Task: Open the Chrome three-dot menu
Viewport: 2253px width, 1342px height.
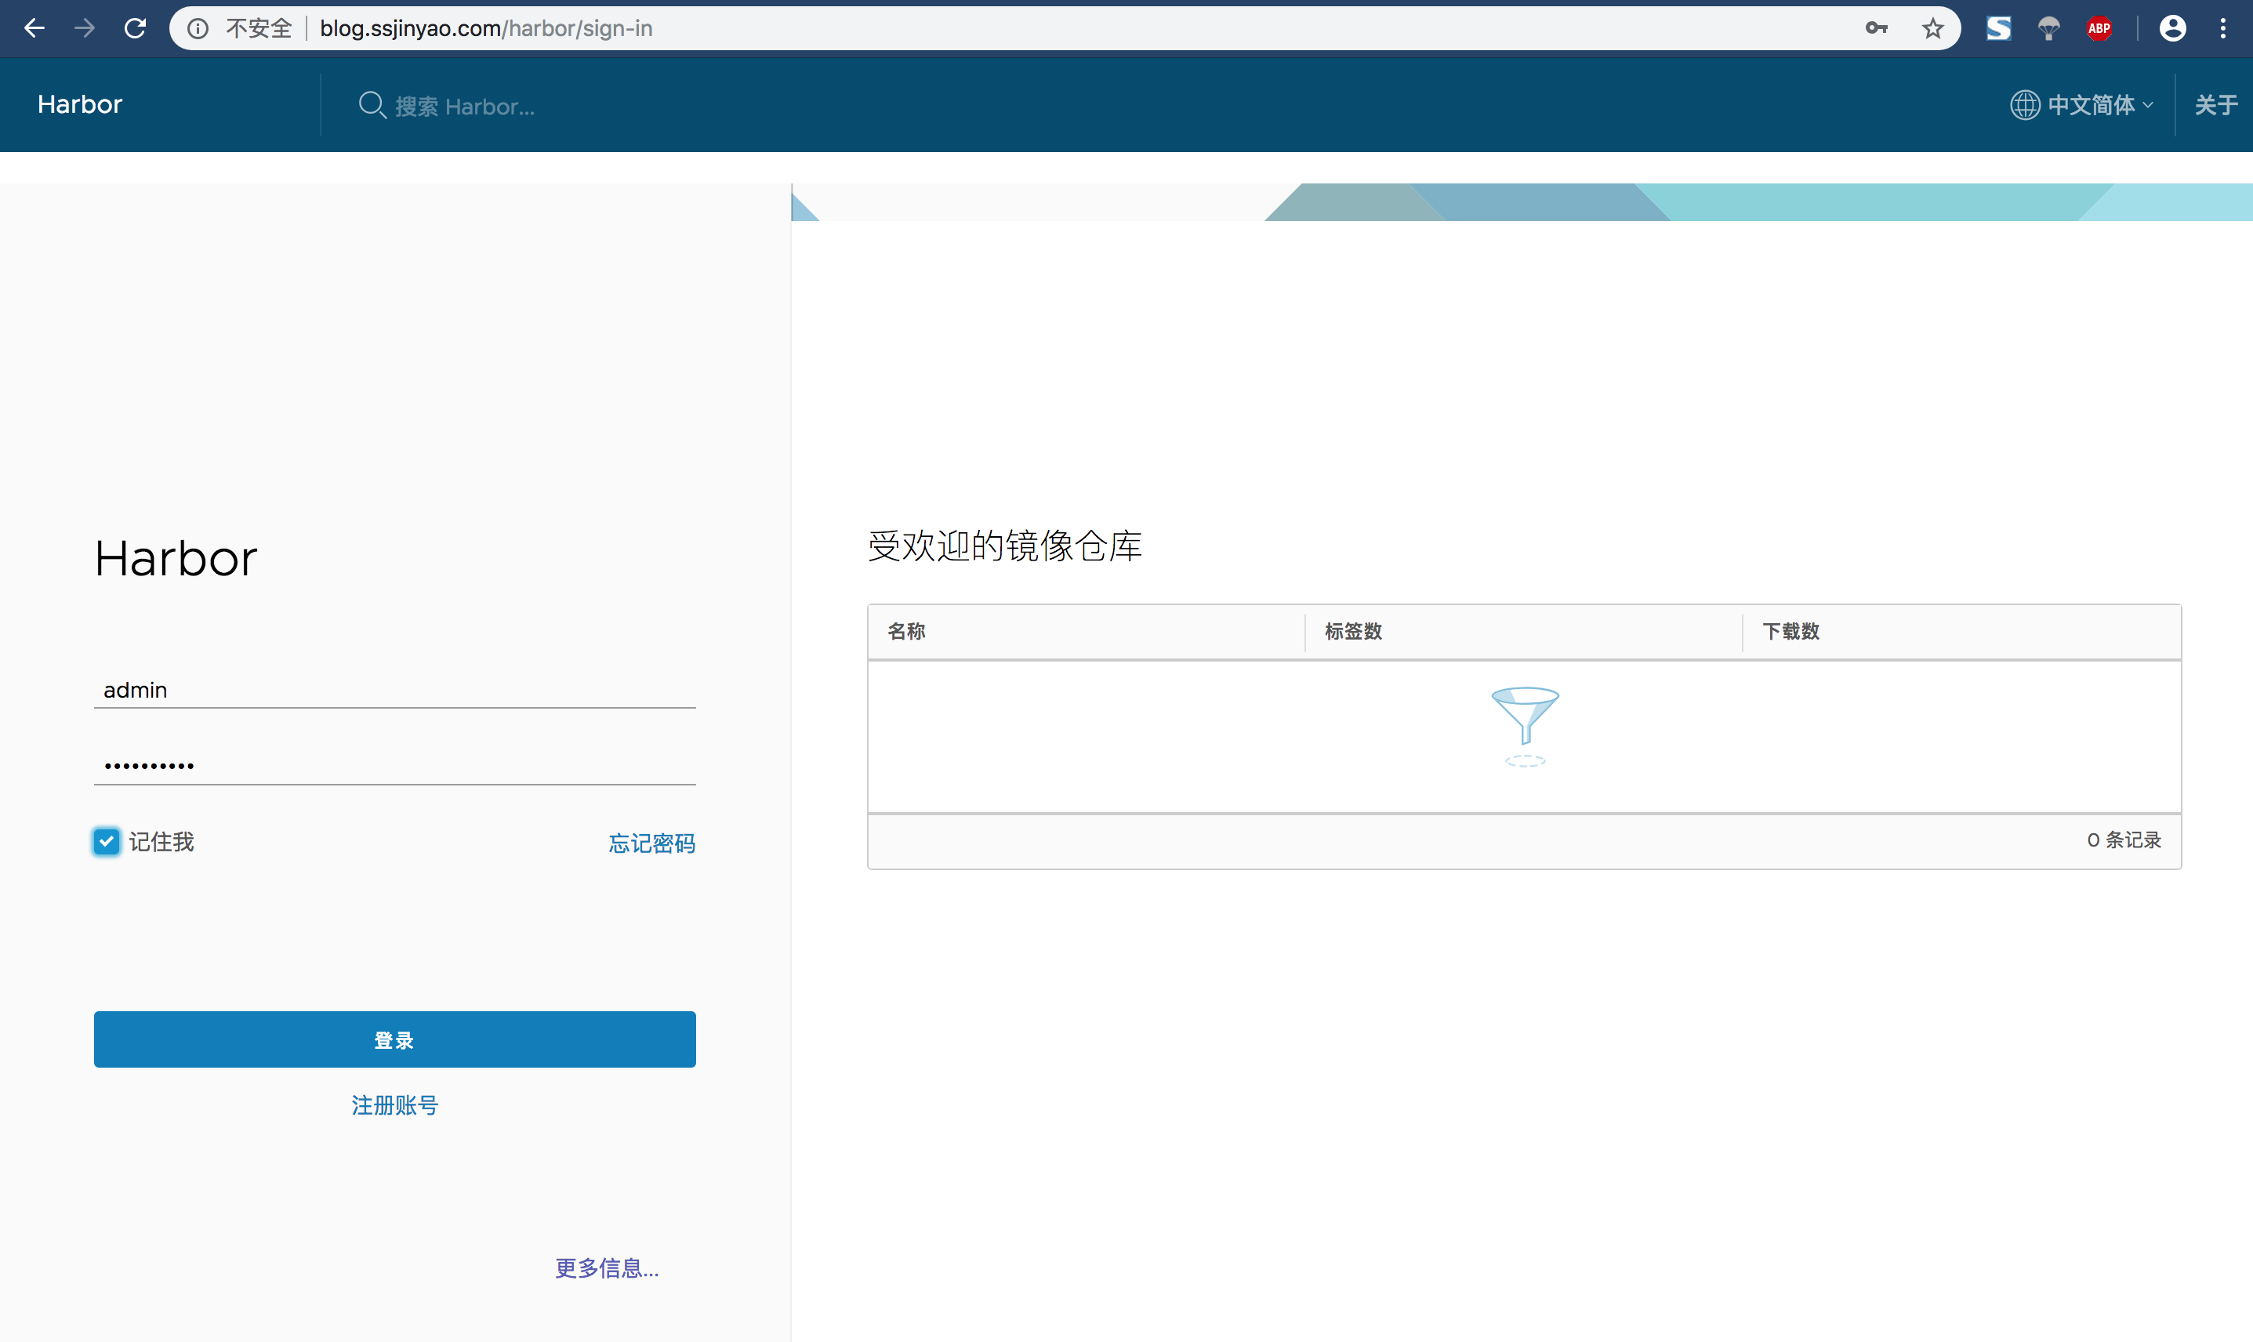Action: (x=2222, y=29)
